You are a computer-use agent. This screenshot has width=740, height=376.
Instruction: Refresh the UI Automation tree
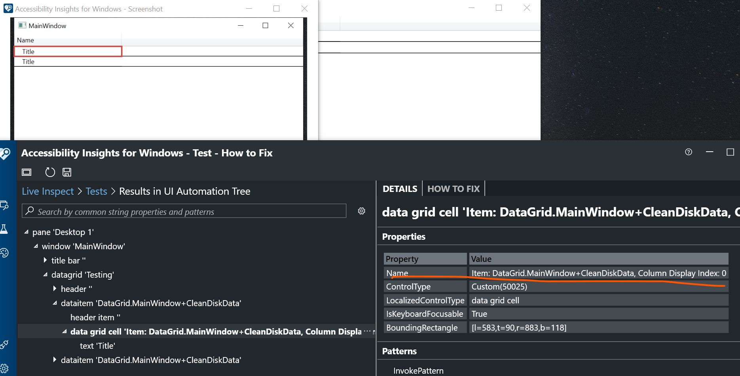click(50, 172)
